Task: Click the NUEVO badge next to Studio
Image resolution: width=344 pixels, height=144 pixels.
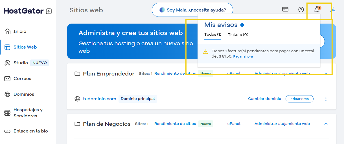Action: 40,63
